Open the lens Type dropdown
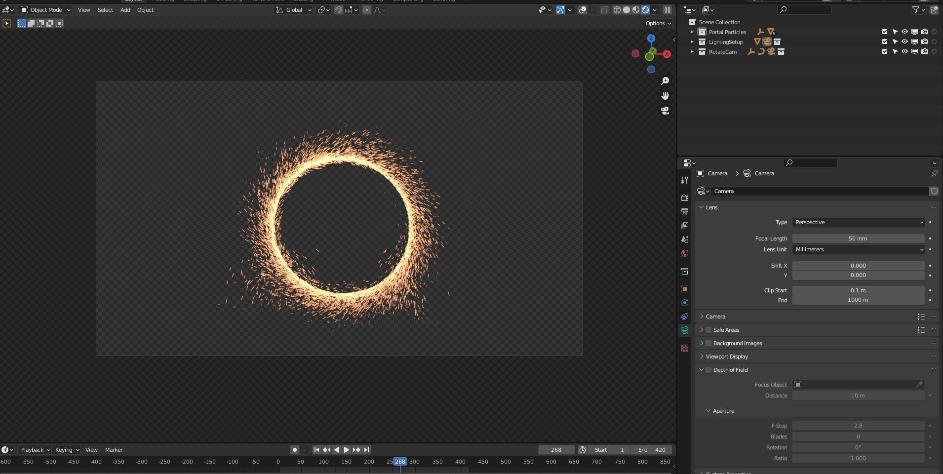 pos(858,222)
